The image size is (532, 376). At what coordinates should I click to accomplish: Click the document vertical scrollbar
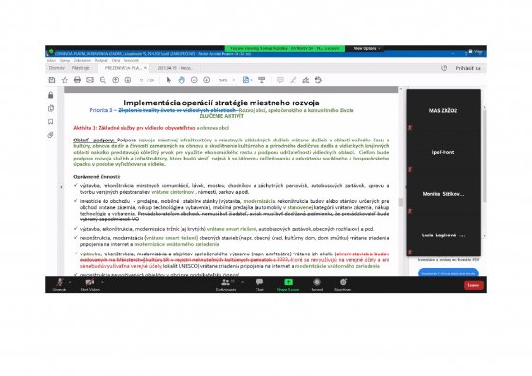[x=401, y=202]
